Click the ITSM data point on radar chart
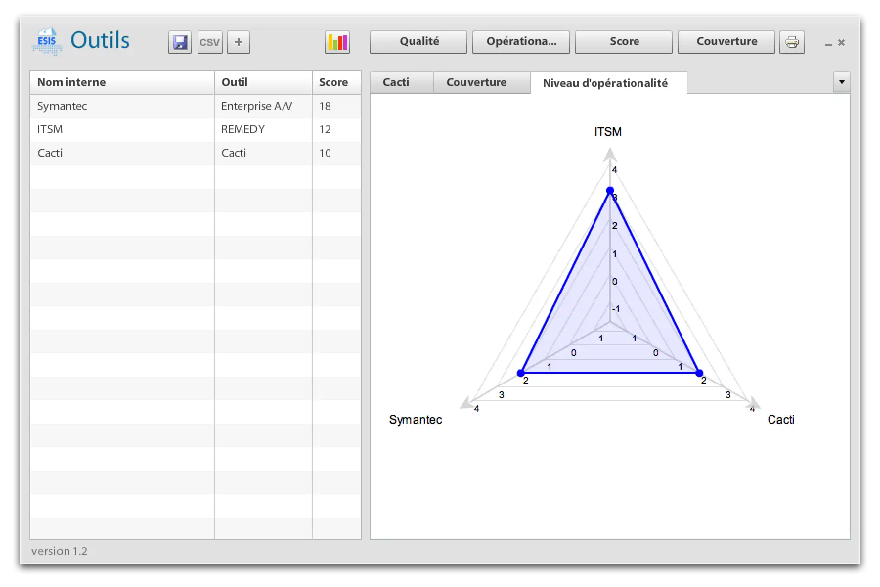The height and width of the screenshot is (587, 880). coord(610,190)
